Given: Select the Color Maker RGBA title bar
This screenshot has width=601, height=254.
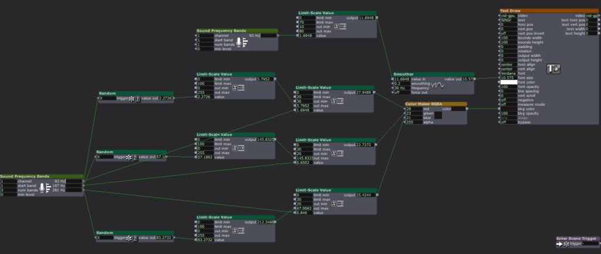Looking at the screenshot, I should point(436,104).
